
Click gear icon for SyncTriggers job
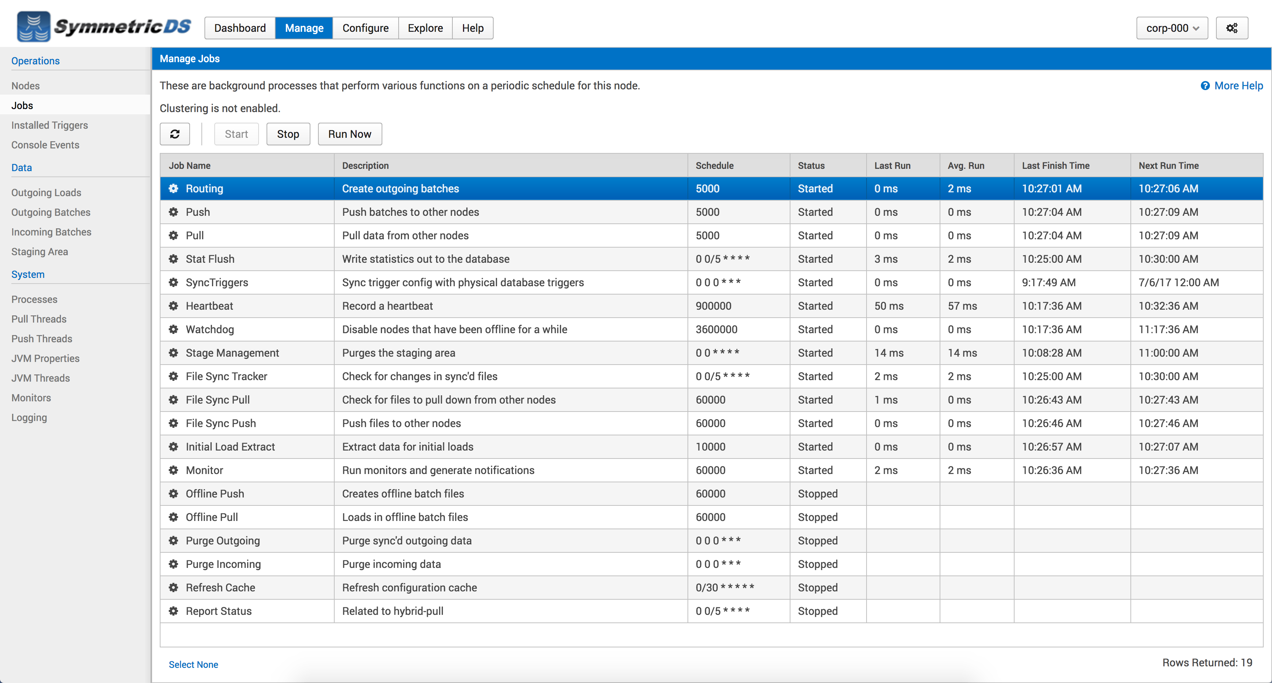[173, 282]
